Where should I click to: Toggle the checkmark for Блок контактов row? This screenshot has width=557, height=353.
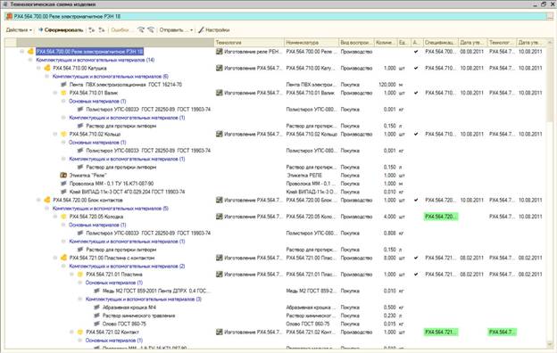pos(416,200)
